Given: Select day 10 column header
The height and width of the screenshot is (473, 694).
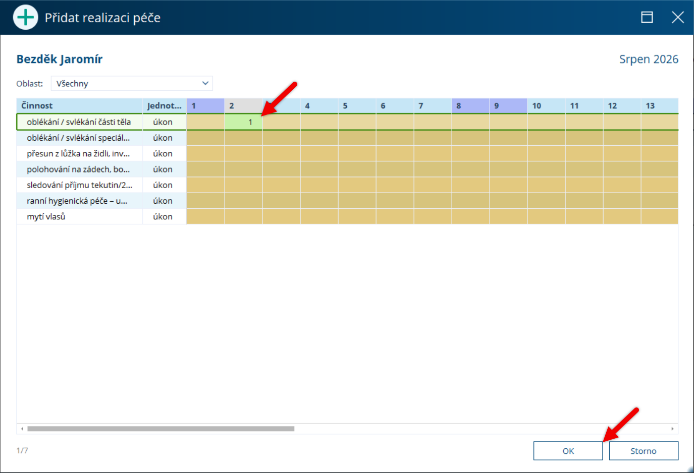Looking at the screenshot, I should (546, 105).
